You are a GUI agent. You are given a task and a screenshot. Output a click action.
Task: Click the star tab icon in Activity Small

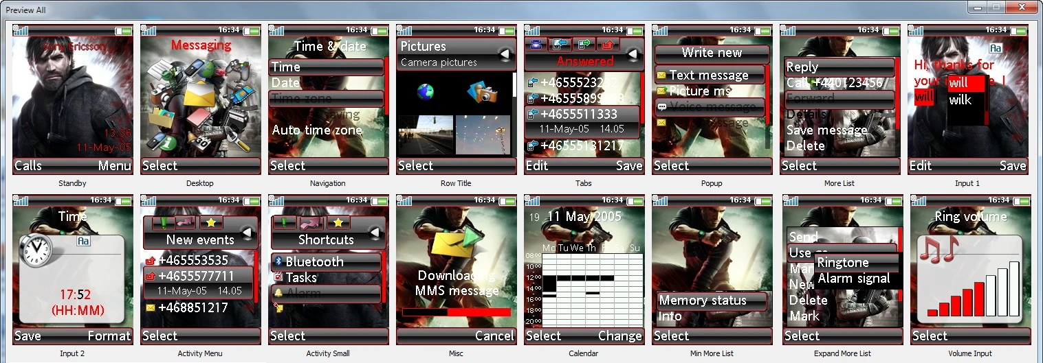[338, 222]
